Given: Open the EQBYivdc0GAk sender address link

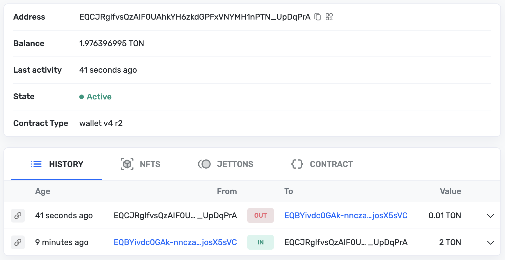Looking at the screenshot, I should 175,242.
